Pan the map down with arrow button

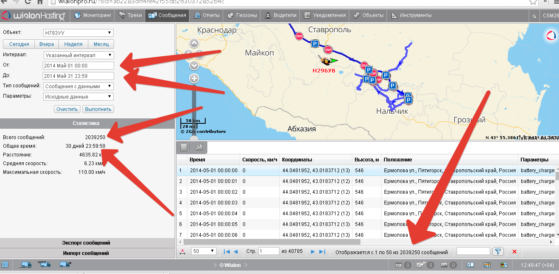[194, 65]
